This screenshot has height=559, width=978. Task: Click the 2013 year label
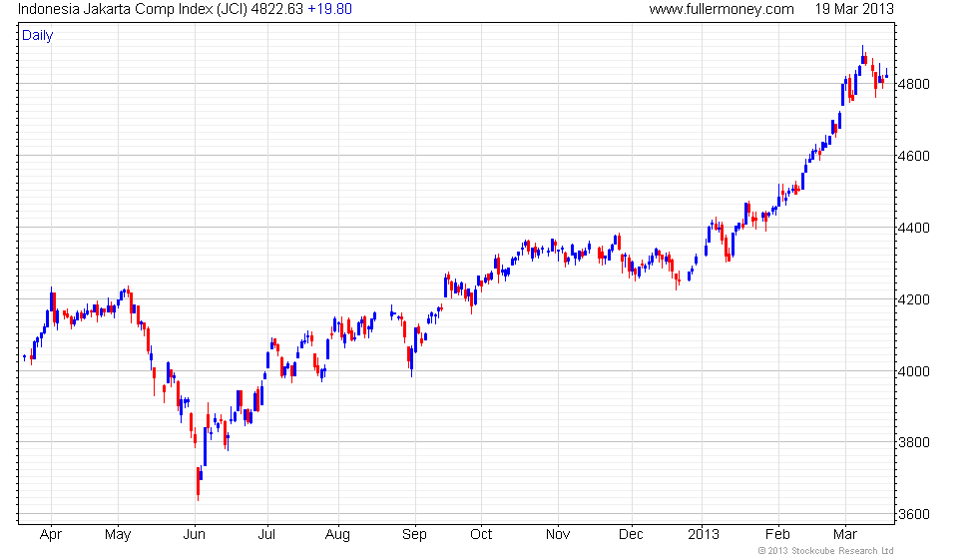click(x=703, y=535)
